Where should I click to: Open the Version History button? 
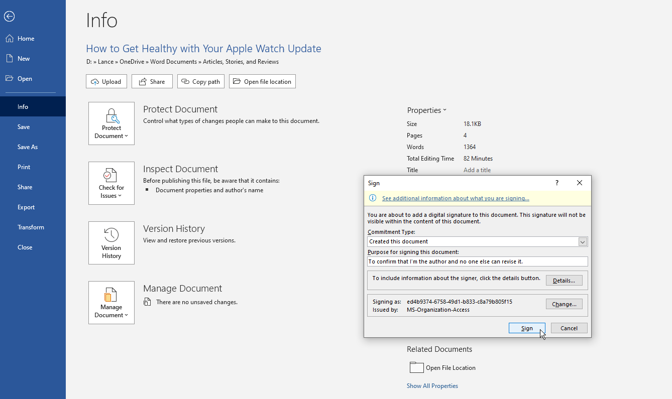pos(111,243)
